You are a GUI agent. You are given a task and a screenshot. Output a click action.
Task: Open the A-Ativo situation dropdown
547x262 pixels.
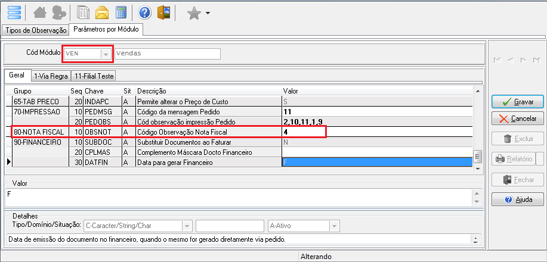click(334, 226)
